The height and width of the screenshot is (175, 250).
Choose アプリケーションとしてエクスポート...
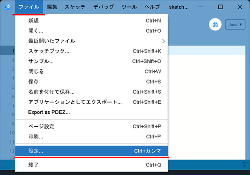click(92, 102)
